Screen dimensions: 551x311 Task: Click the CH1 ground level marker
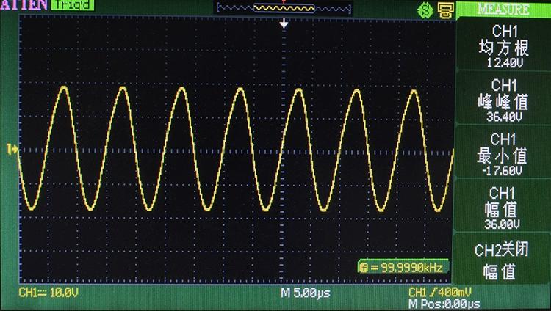pos(12,150)
